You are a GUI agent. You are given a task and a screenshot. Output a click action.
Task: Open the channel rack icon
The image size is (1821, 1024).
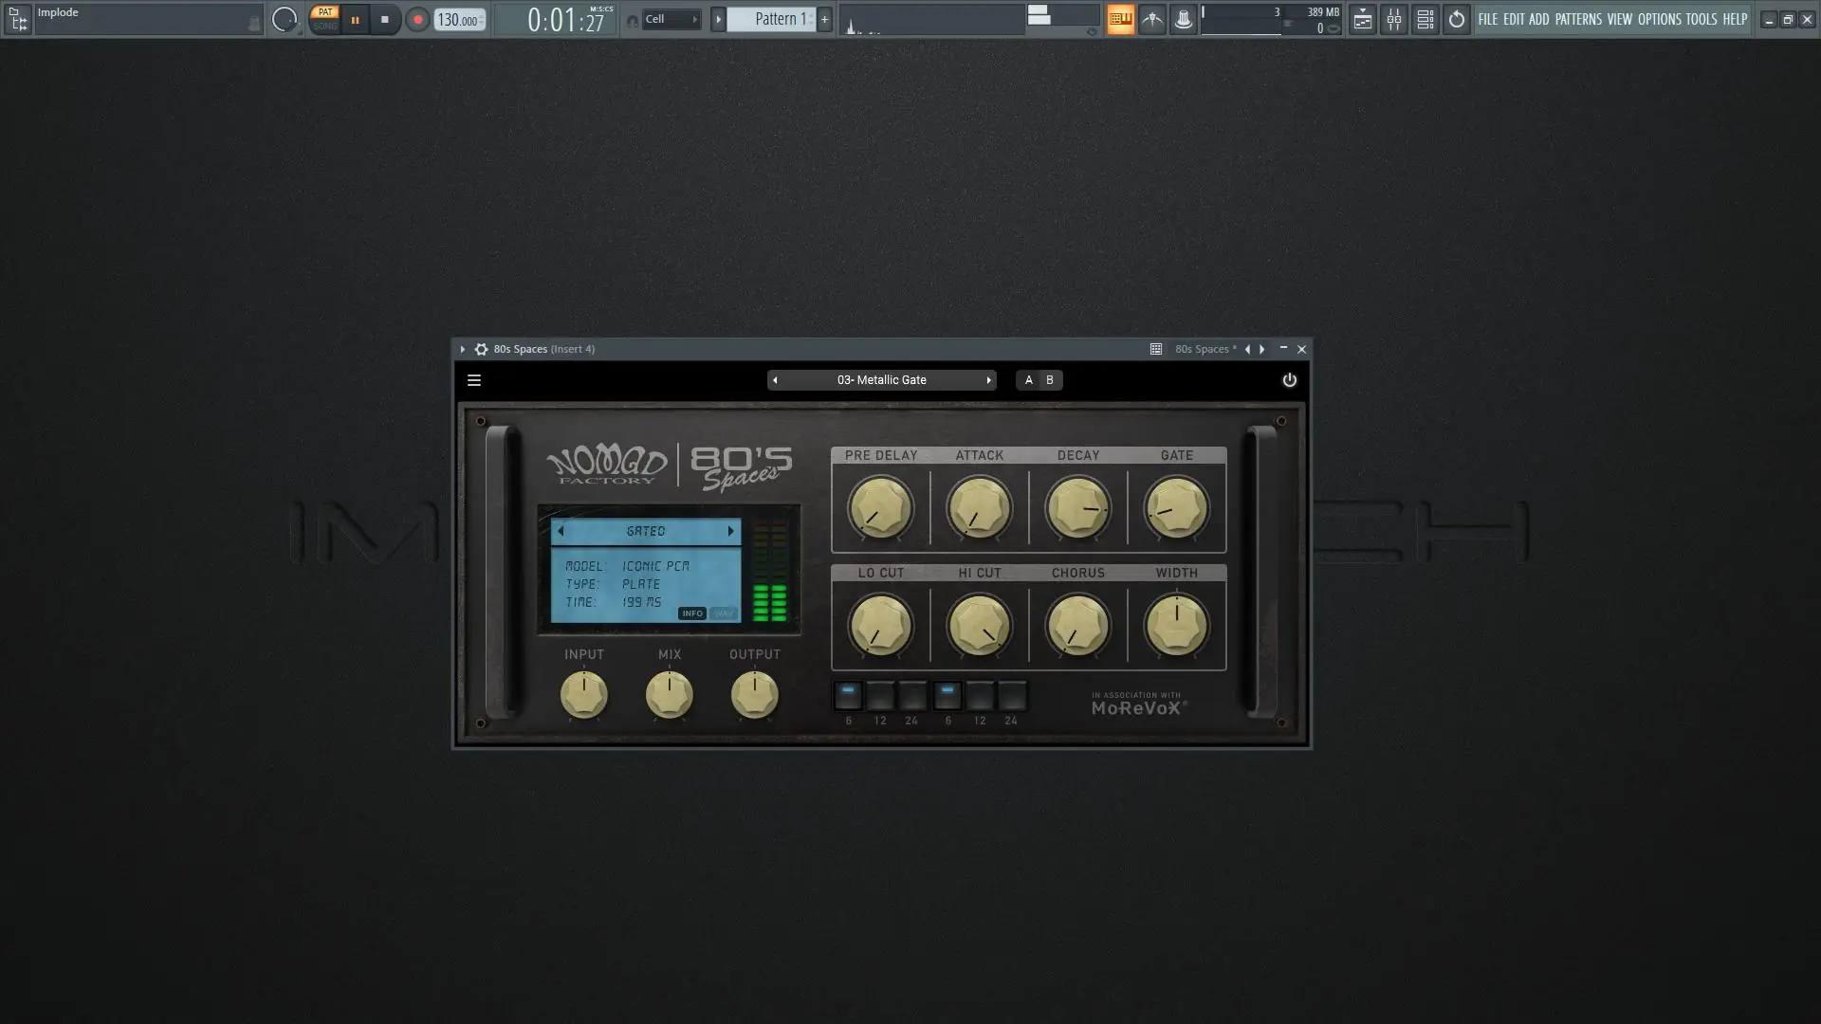pyautogui.click(x=1425, y=19)
